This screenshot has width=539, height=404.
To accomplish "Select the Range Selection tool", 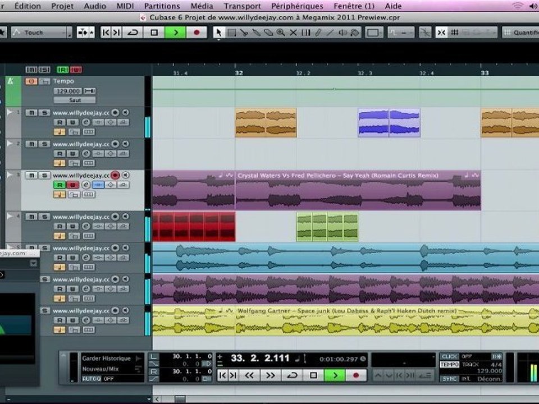I will tap(231, 33).
